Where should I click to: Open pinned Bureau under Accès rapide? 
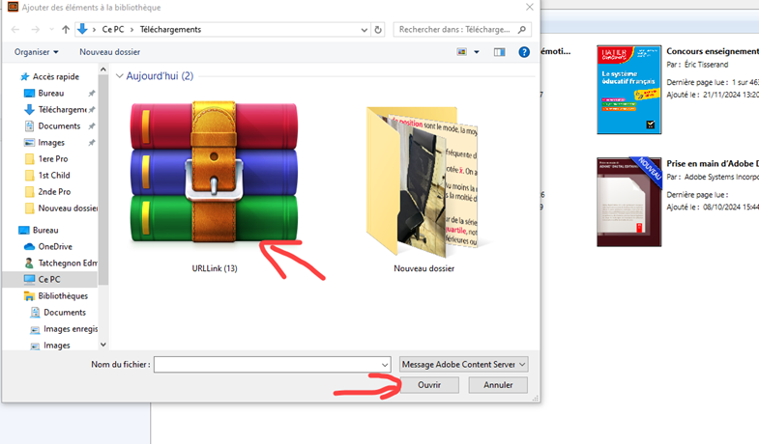tap(51, 93)
